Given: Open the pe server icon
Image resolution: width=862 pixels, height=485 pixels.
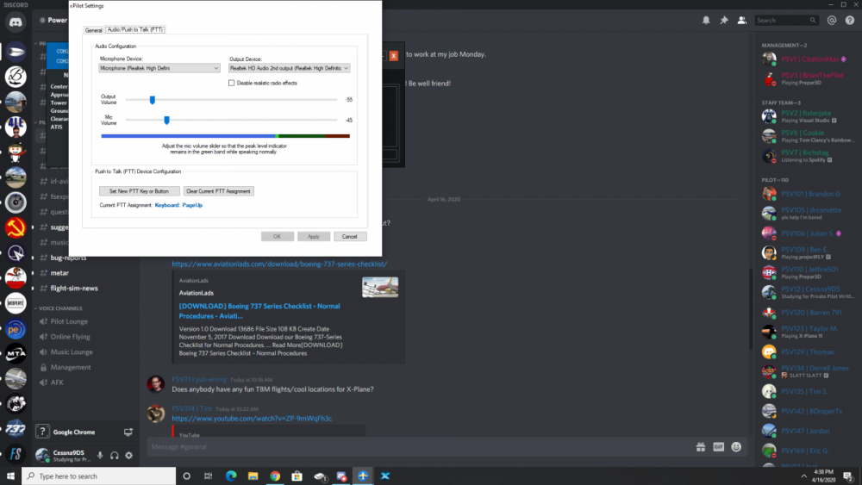Looking at the screenshot, I should 16,328.
